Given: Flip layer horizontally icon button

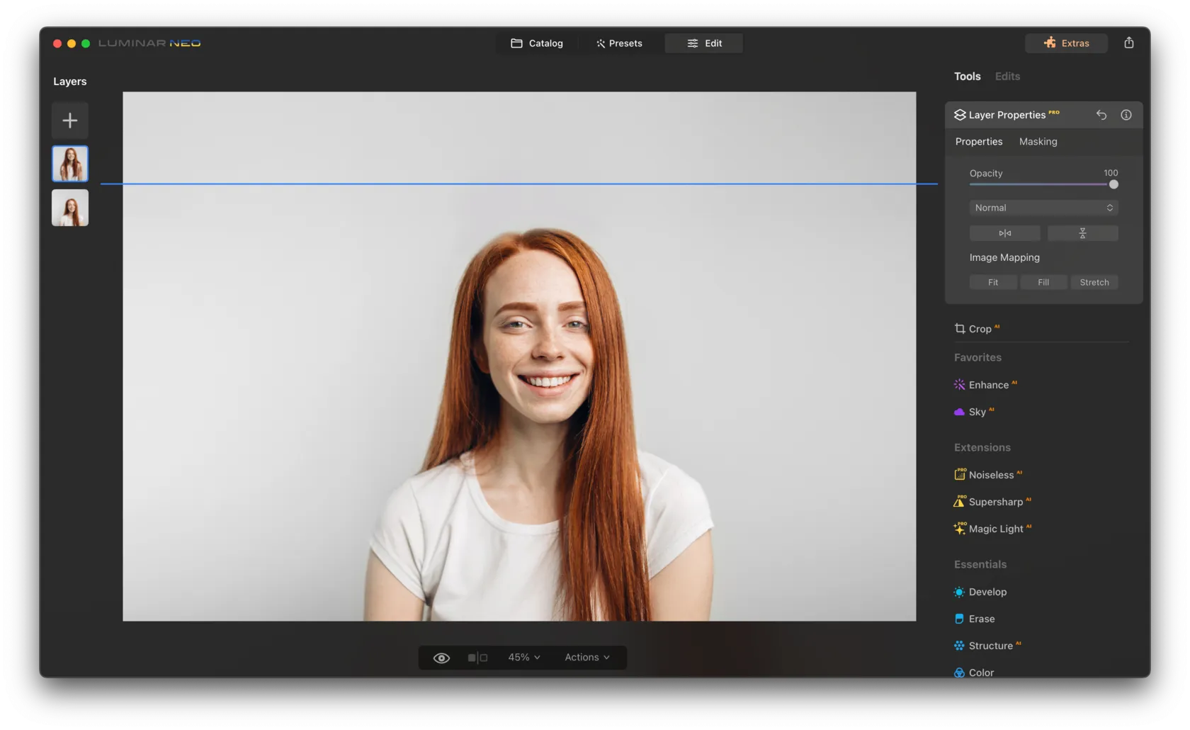Looking at the screenshot, I should [1004, 233].
